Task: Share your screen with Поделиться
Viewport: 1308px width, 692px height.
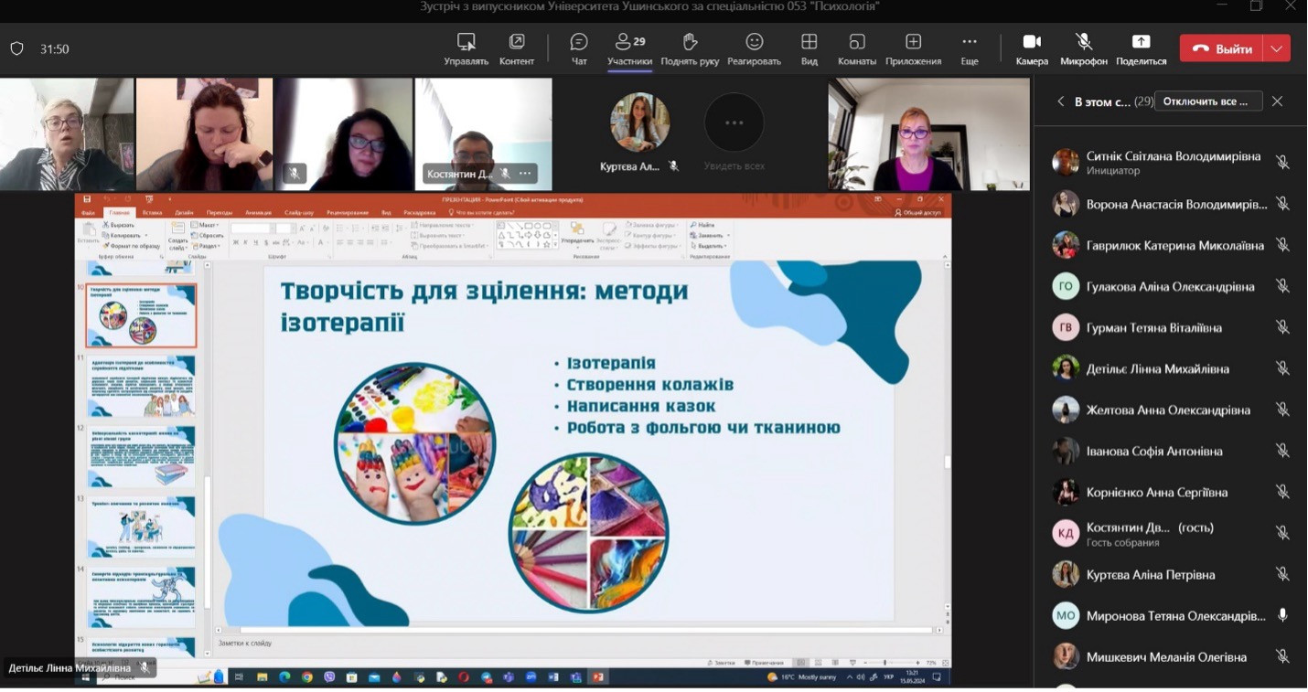Action: coord(1141,49)
